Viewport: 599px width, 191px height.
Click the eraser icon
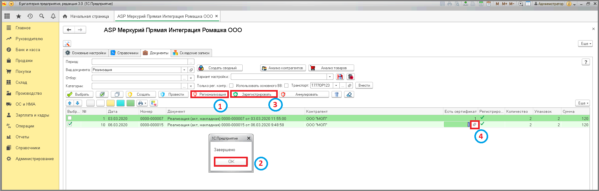point(349,94)
